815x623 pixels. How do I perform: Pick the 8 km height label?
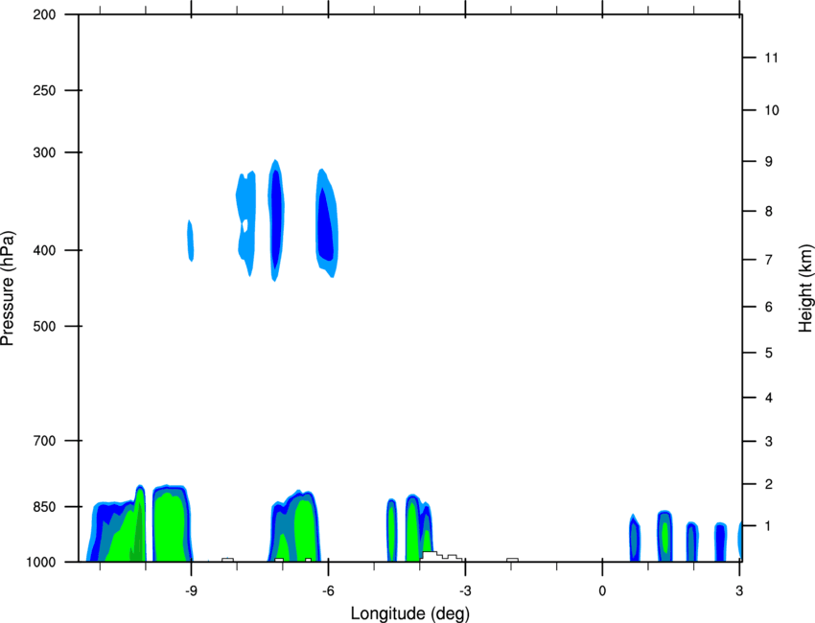768,212
